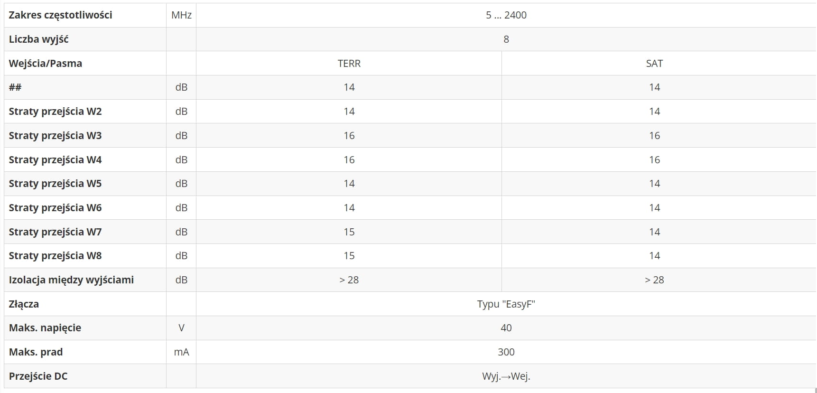Select the 'mA' unit cell
This screenshot has height=393, width=817.
click(x=181, y=352)
